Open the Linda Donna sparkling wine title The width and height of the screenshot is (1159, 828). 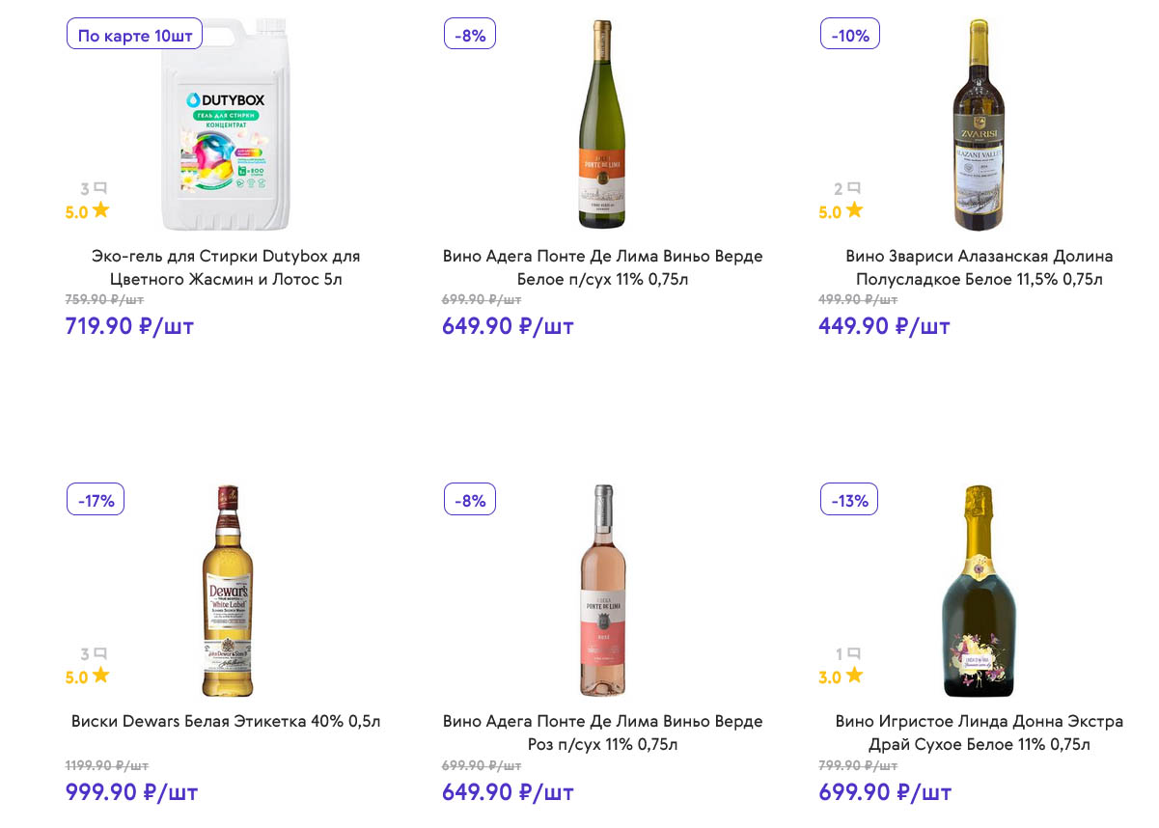click(x=979, y=732)
